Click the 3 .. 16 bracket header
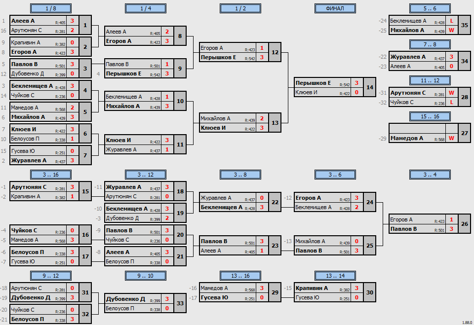 click(51, 175)
